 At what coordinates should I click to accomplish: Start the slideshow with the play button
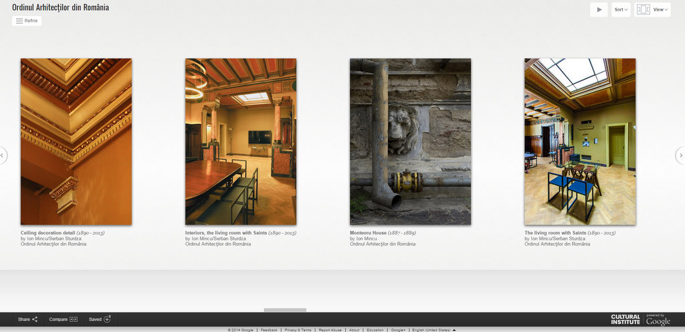point(599,9)
